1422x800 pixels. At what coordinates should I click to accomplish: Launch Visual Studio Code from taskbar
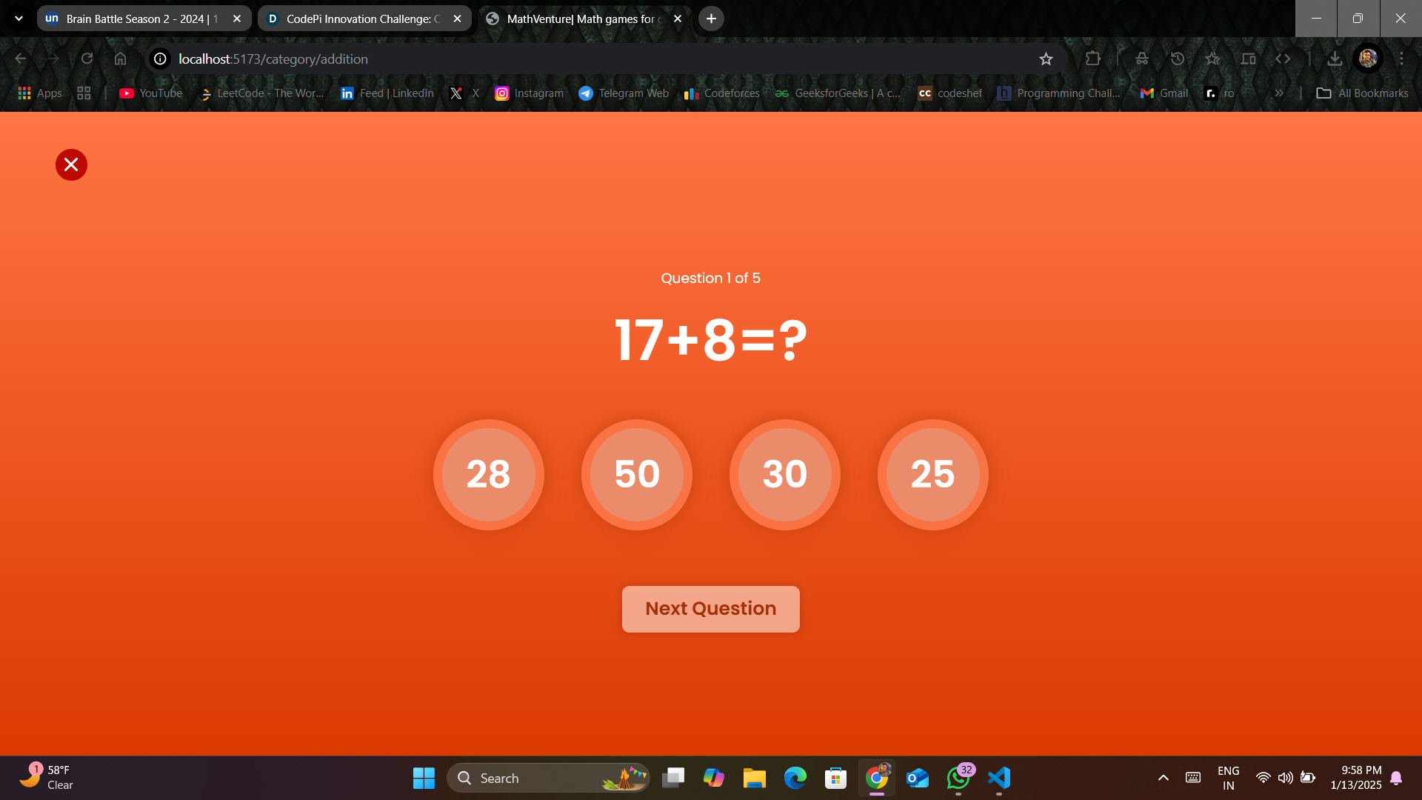[x=998, y=778]
